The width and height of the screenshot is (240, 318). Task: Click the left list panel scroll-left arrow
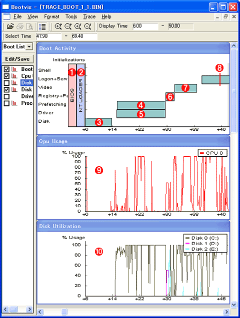pyautogui.click(x=5, y=310)
